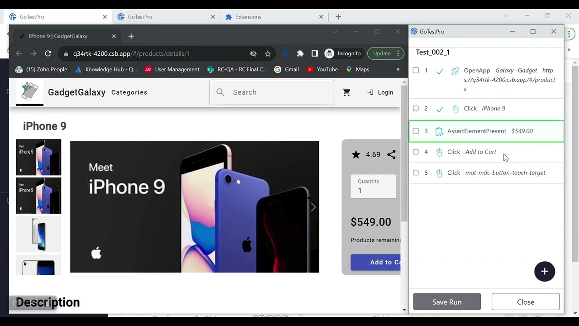Open RC-QA bookmark
The height and width of the screenshot is (326, 579).
click(237, 69)
